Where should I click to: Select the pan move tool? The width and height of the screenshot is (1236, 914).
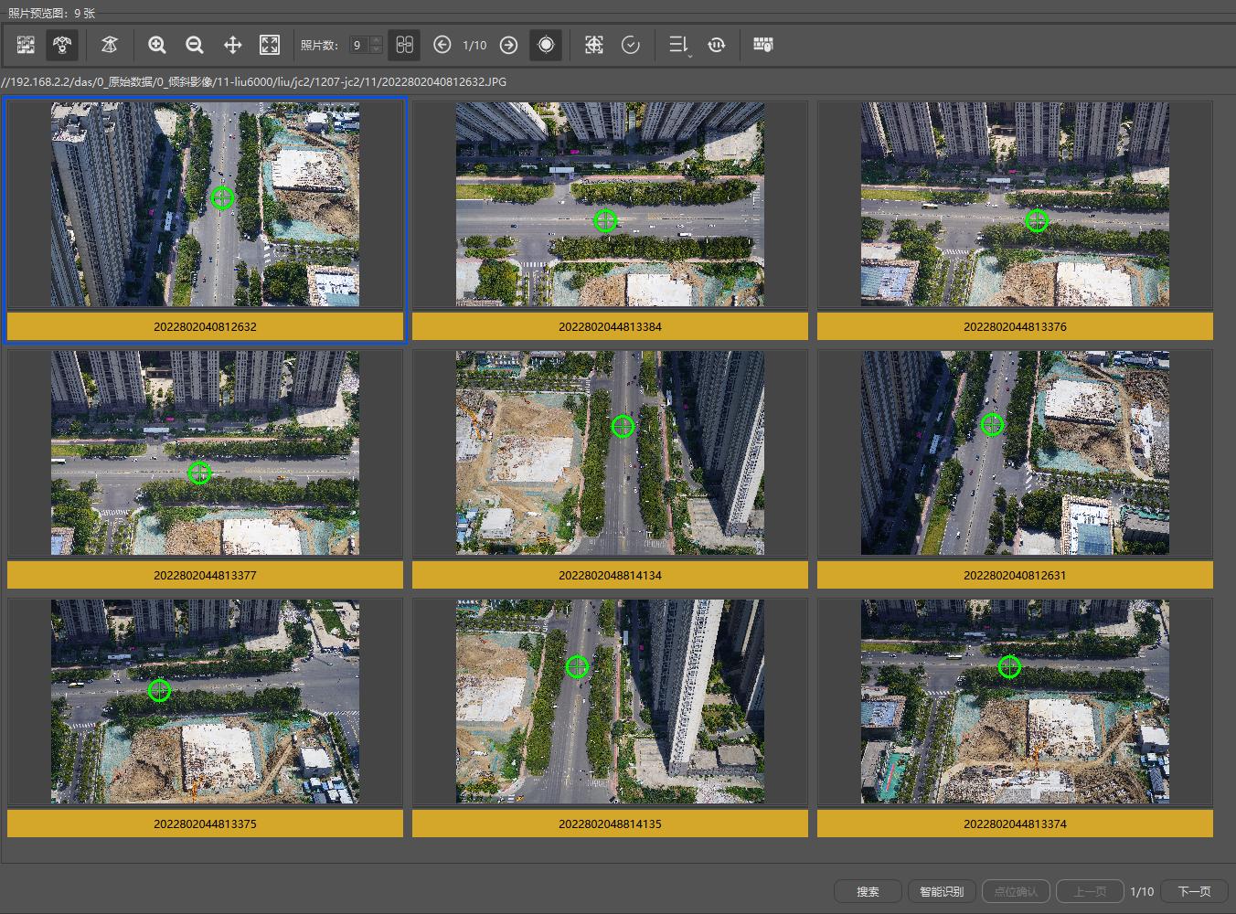pos(232,45)
